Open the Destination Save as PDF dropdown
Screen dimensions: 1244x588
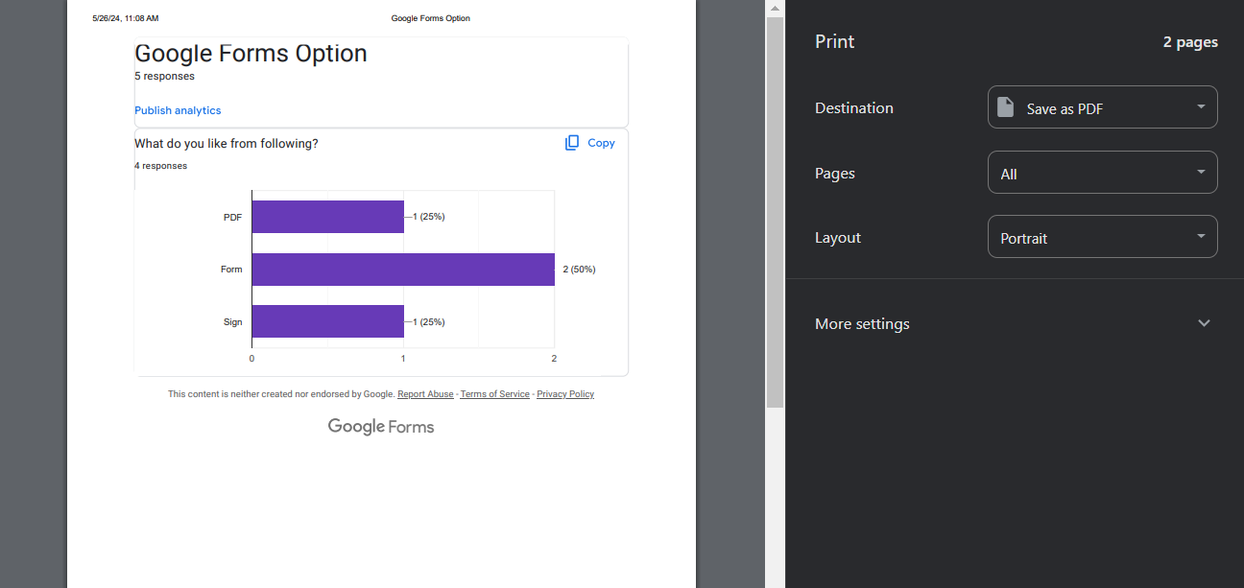[x=1102, y=107]
